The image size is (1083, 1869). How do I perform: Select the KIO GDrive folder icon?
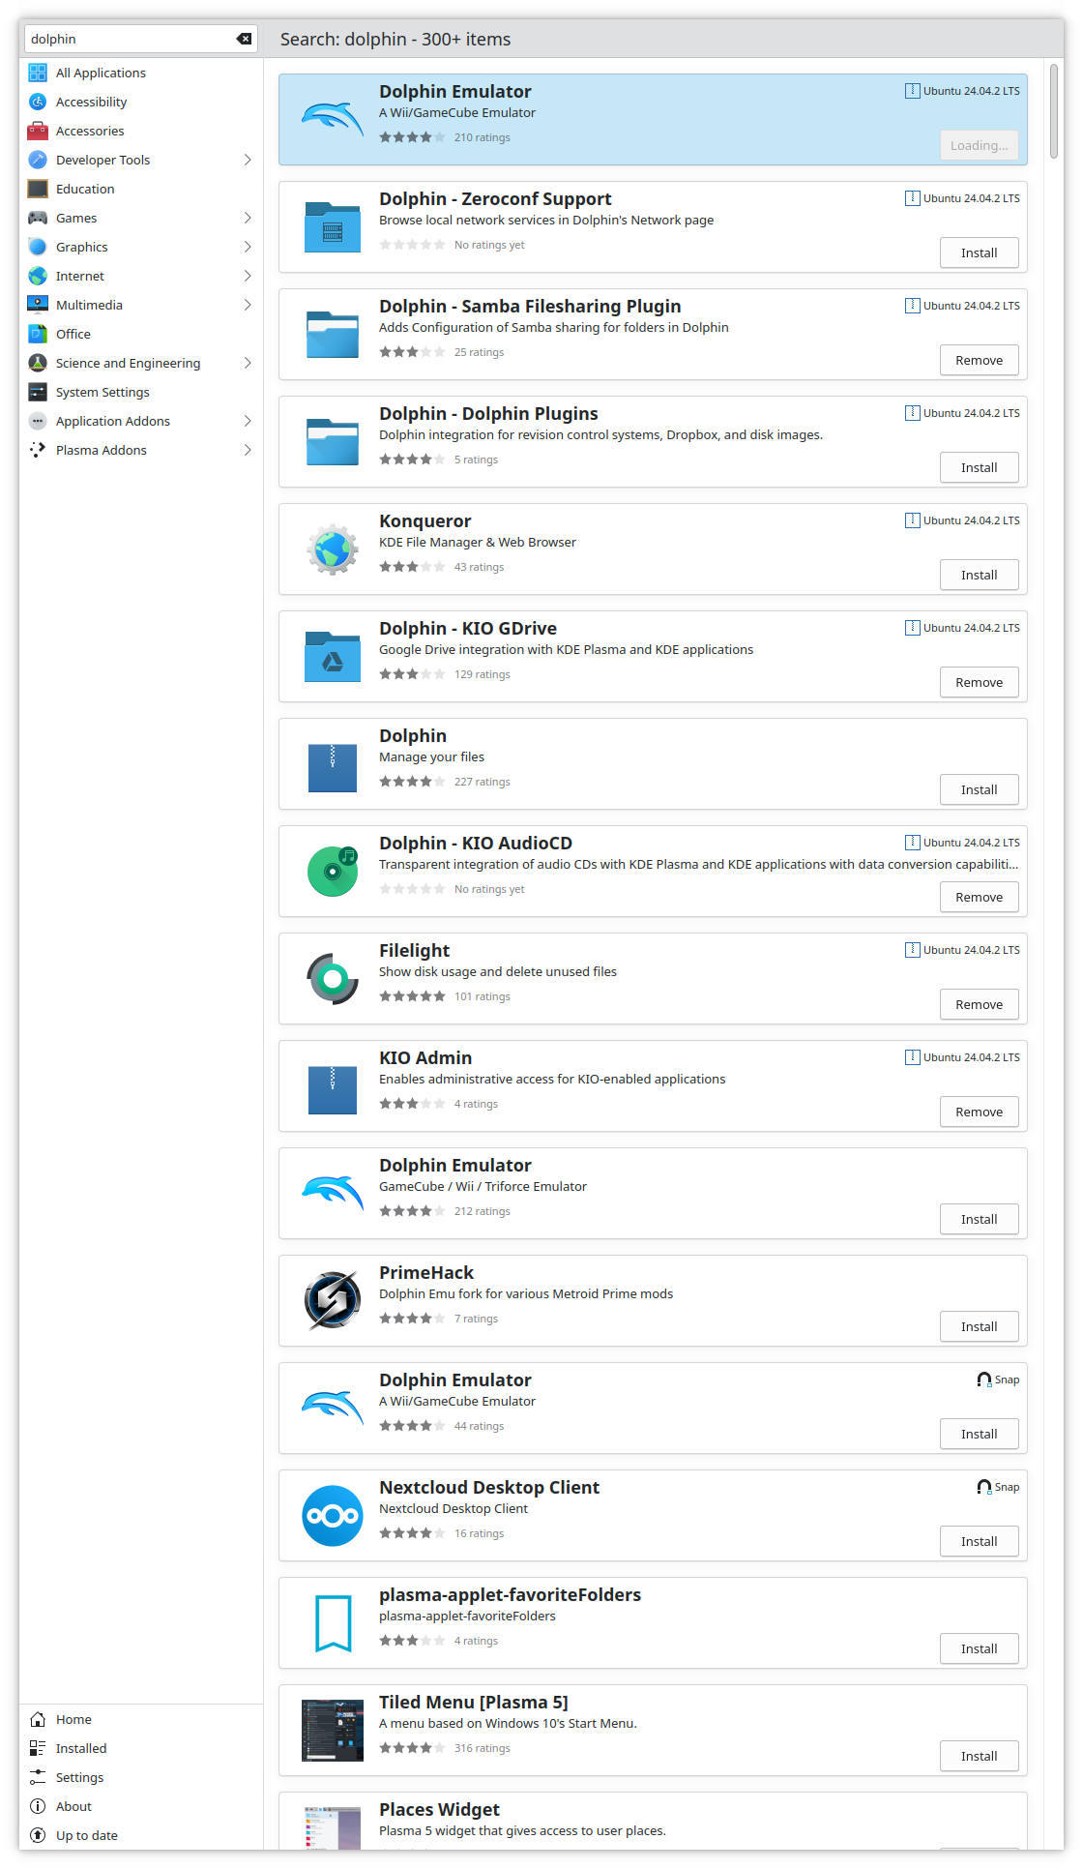point(333,656)
